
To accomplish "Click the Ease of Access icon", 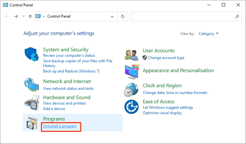I will 132,107.
